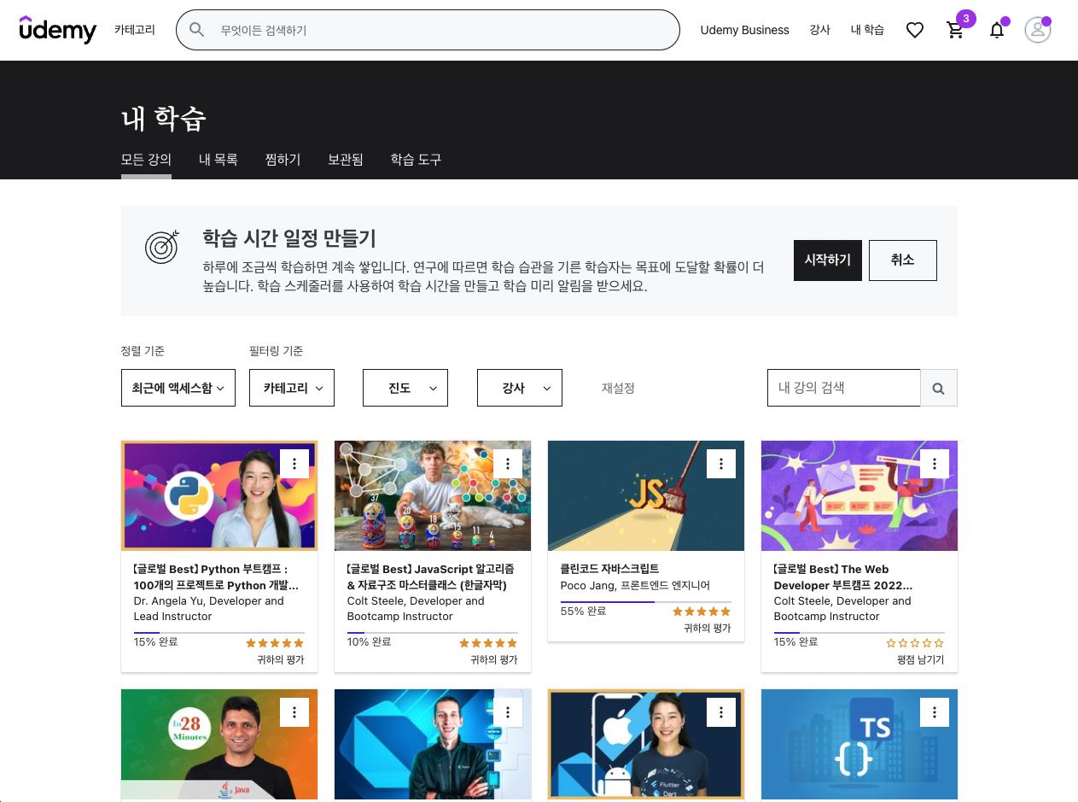
Task: Click the Python 부트캠프 course title text
Action: click(x=217, y=577)
